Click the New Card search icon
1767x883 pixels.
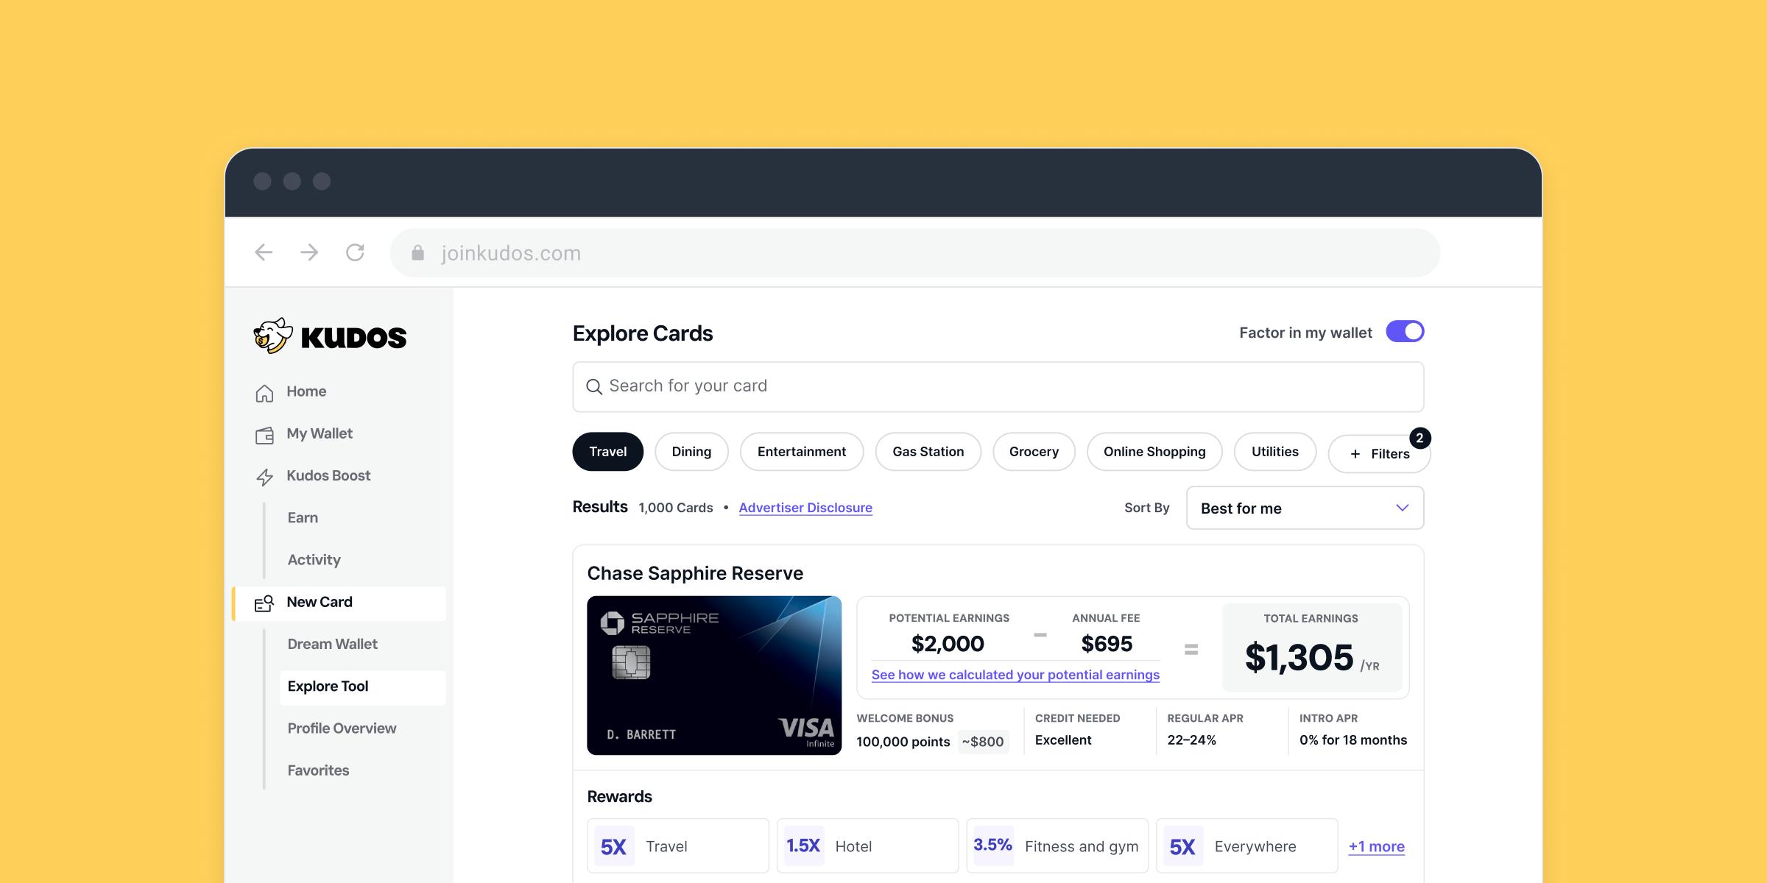click(264, 603)
